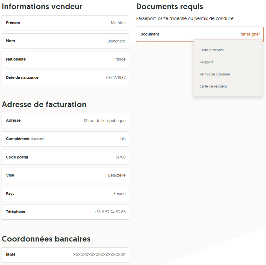Viewport: 266px width, 265px height.
Task: Click the Document field box
Action: pyautogui.click(x=200, y=34)
